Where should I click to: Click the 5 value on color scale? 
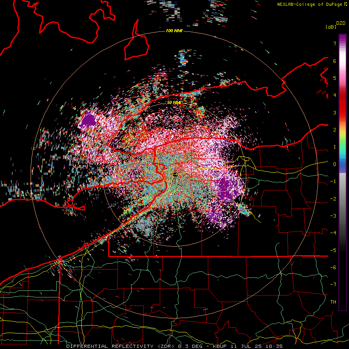click(x=335, y=78)
